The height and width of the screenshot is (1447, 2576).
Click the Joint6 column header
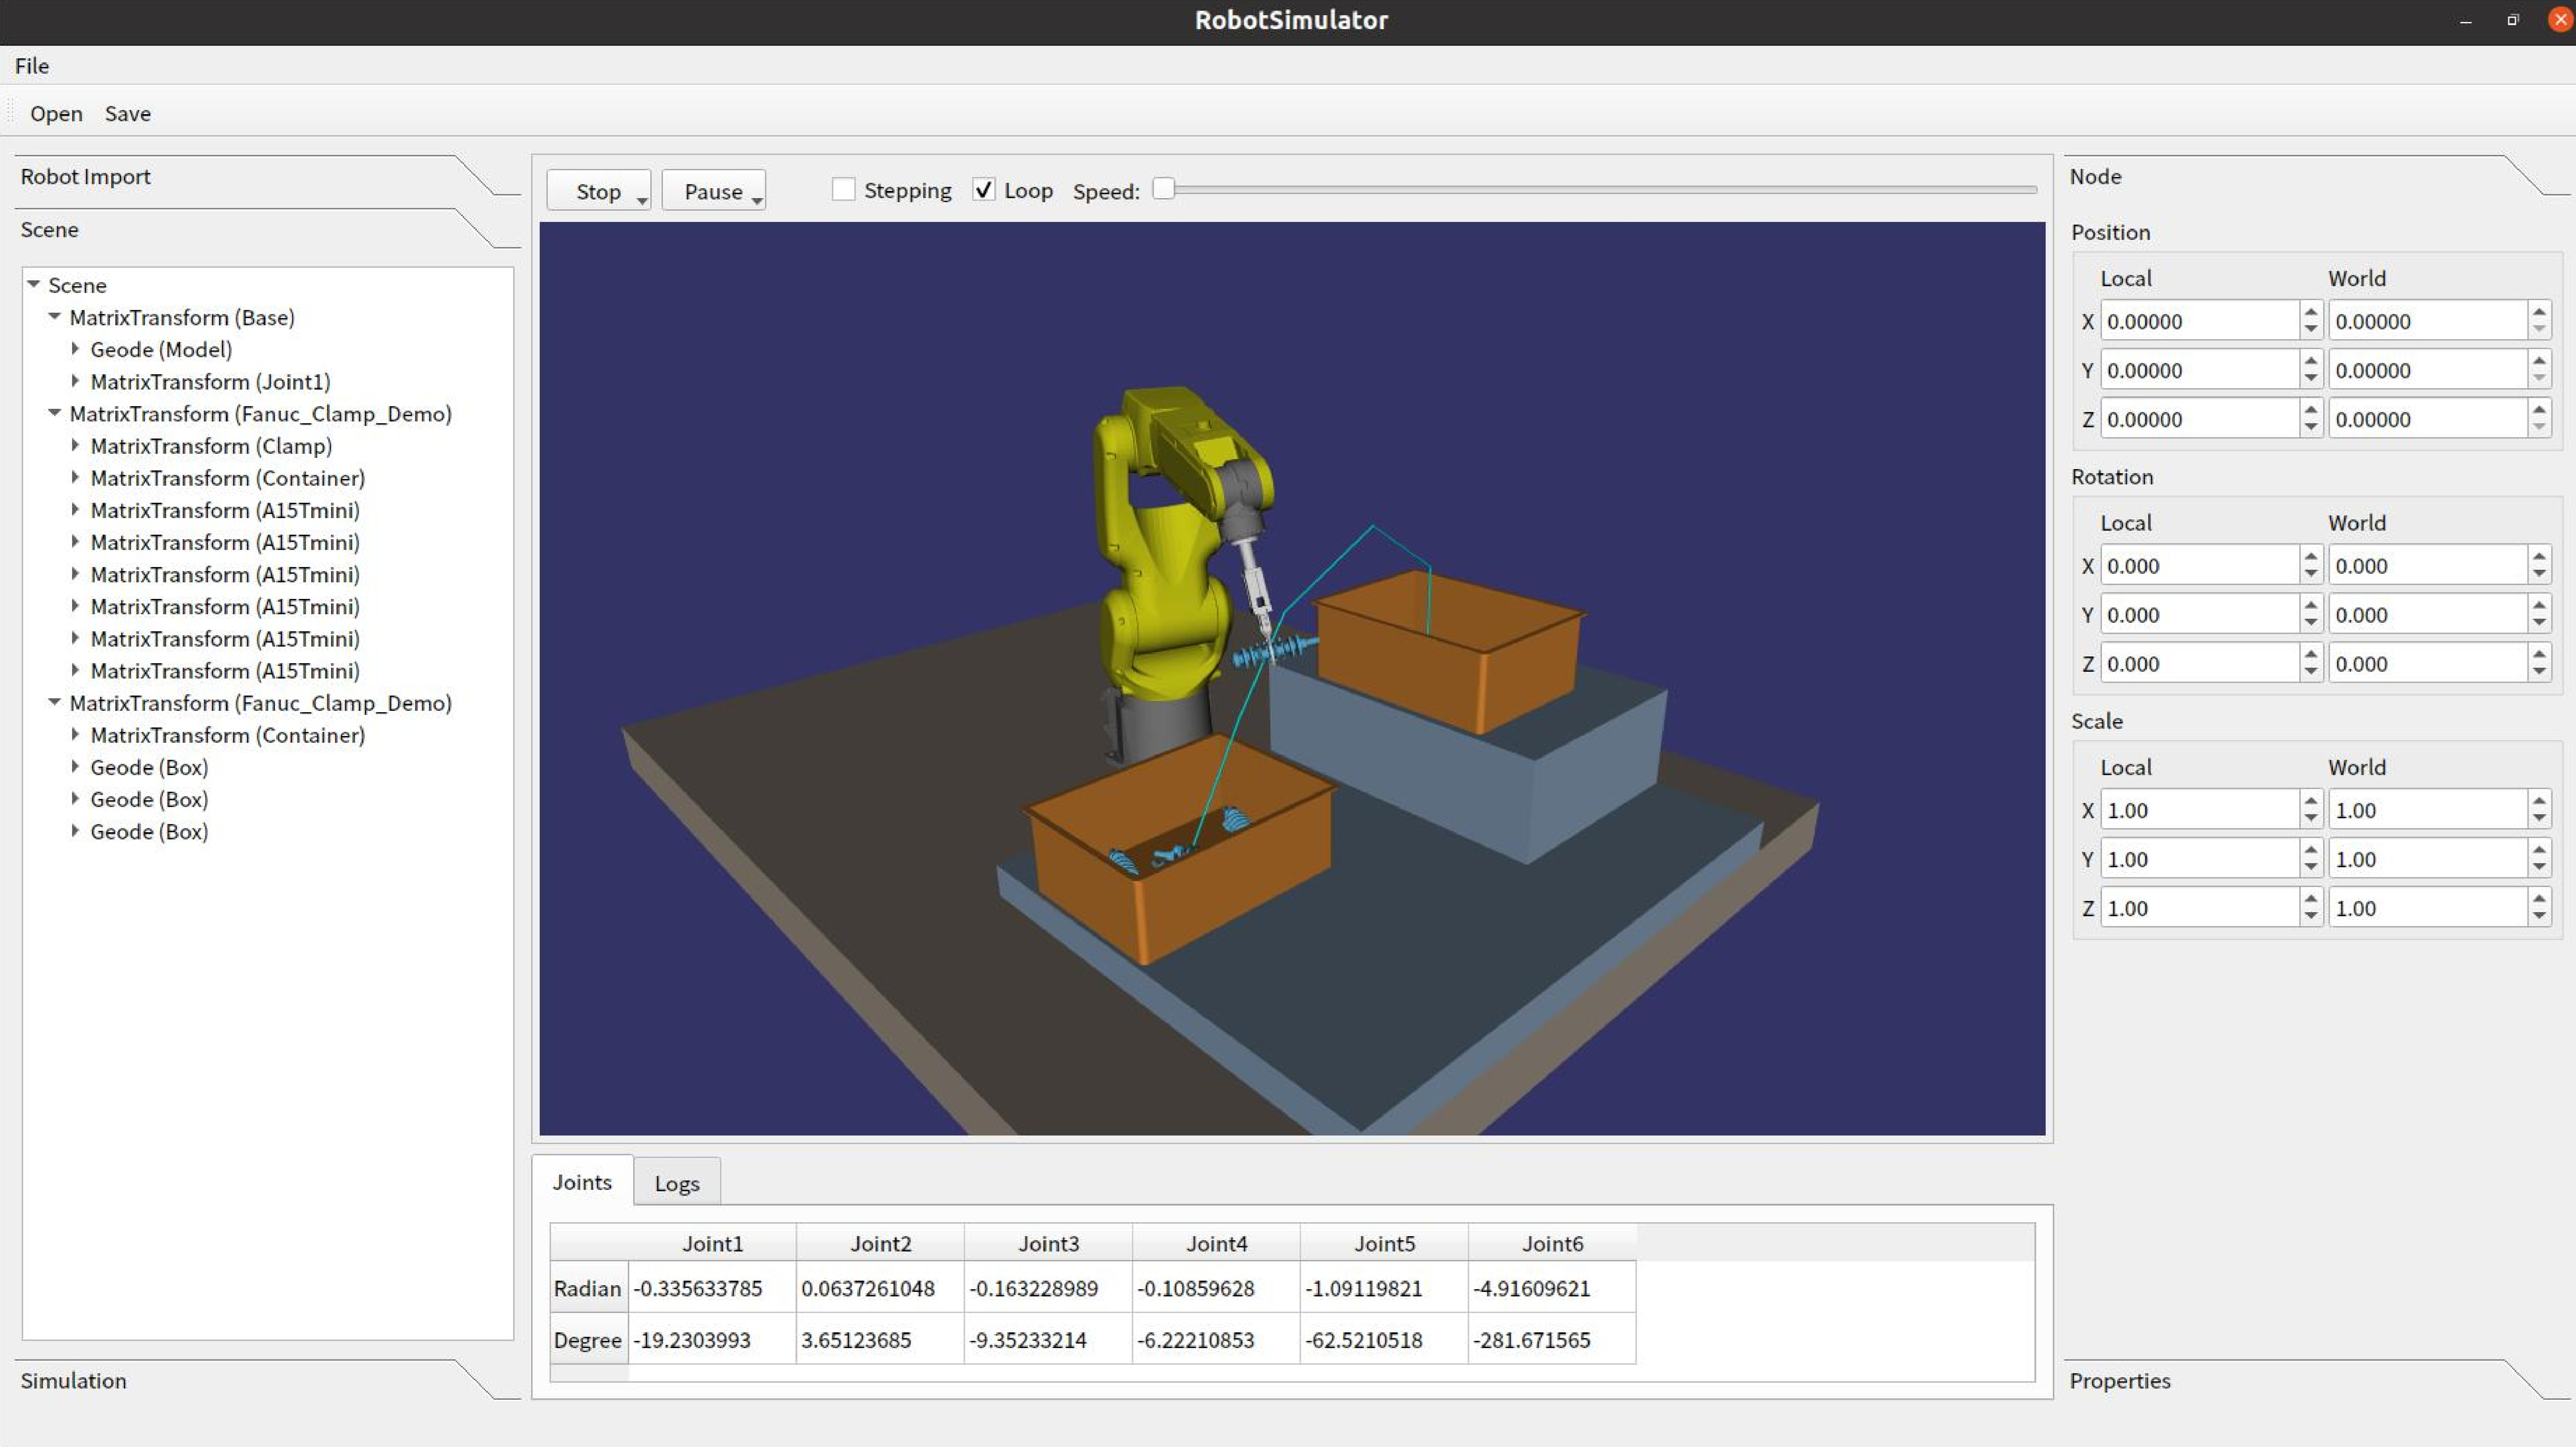coord(1552,1243)
